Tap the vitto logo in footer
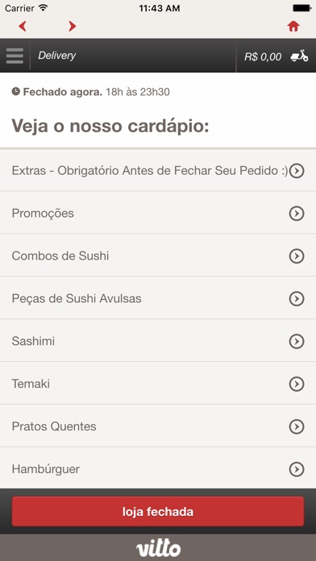 158,548
